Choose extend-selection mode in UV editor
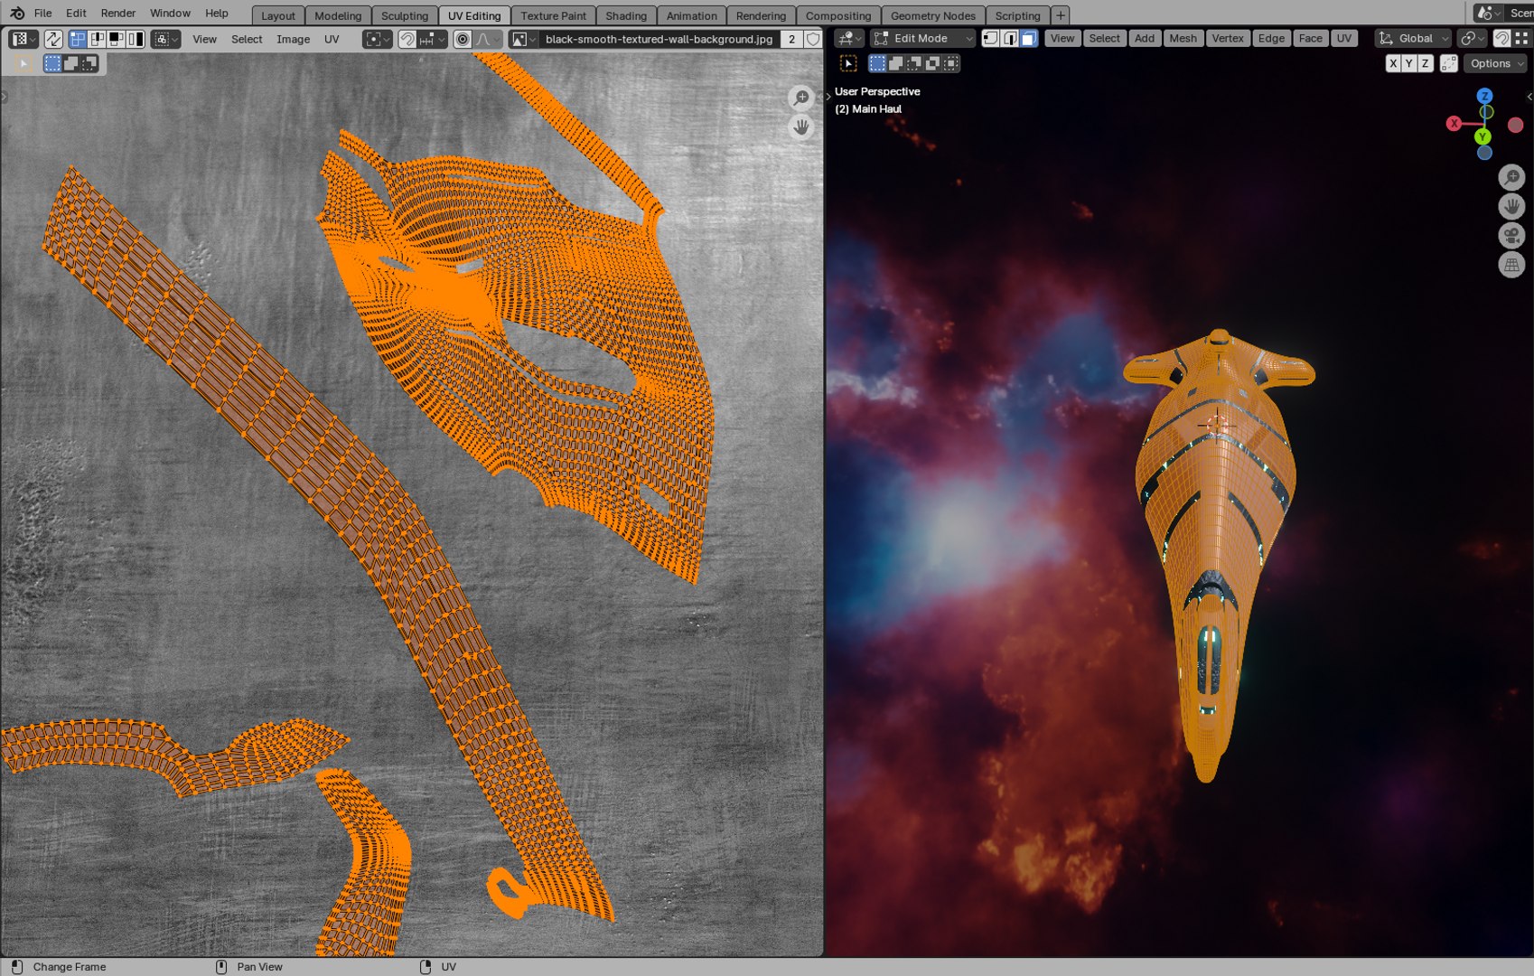 coord(70,63)
